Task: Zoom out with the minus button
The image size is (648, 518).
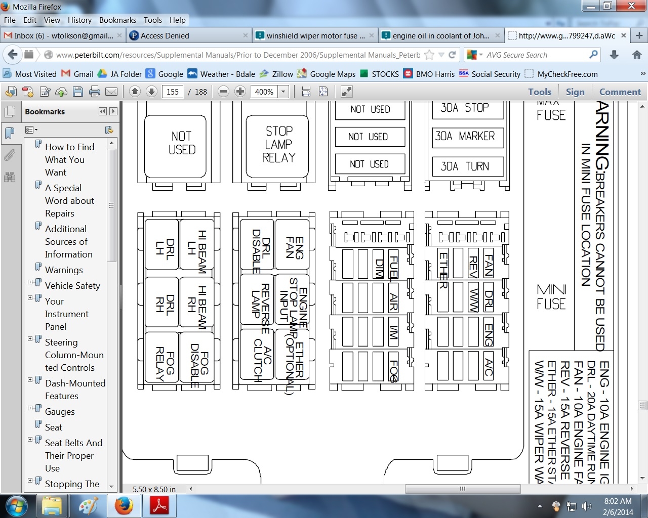Action: (x=223, y=92)
